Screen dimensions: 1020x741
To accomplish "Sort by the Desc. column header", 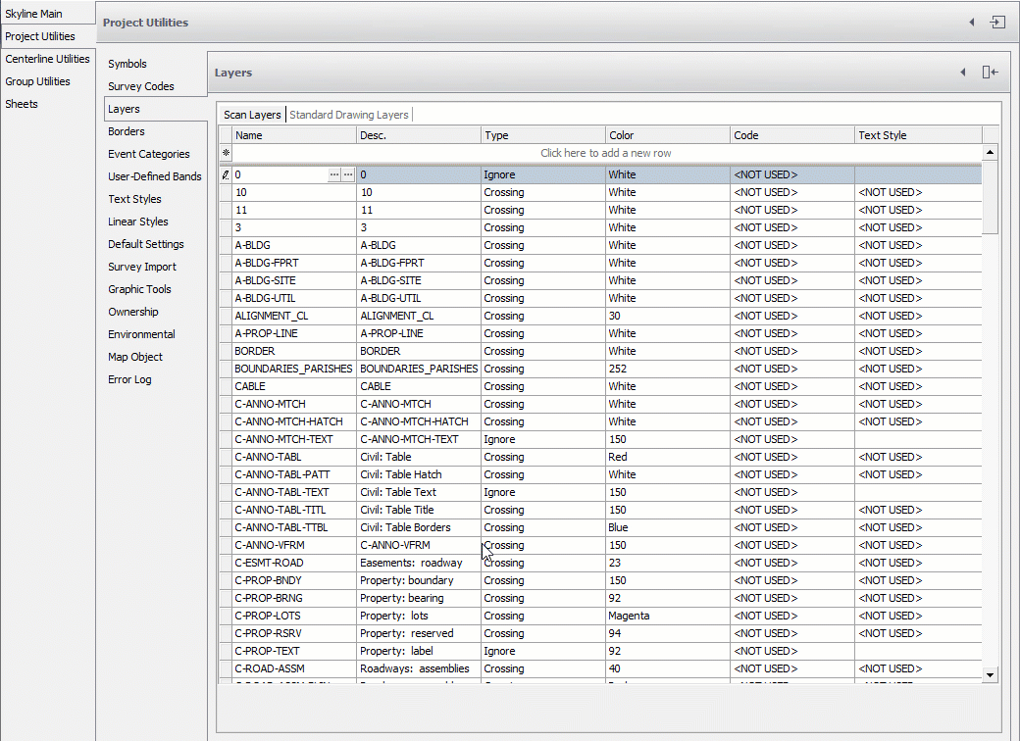I will tap(420, 135).
